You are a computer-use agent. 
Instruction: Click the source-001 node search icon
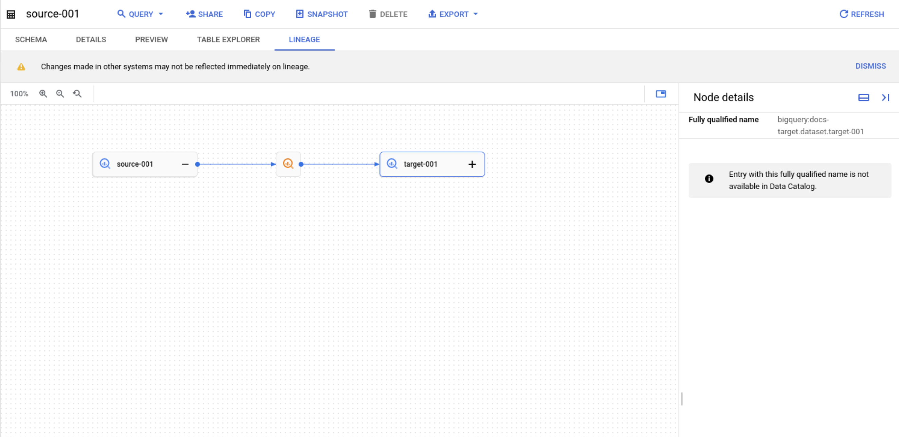click(x=105, y=164)
